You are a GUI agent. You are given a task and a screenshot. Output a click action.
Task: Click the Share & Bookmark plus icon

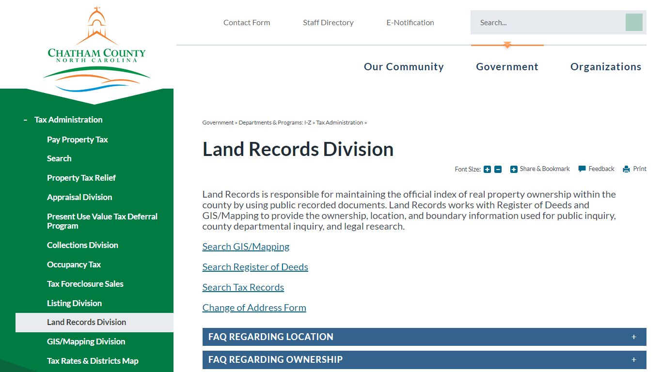514,170
